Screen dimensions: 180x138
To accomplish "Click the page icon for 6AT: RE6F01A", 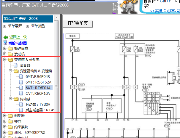I will [21, 88].
